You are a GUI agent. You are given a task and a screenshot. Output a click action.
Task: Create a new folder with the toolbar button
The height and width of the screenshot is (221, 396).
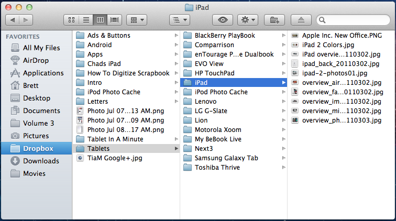click(x=274, y=20)
